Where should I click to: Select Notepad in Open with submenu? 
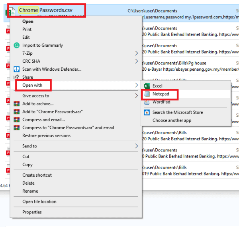pyautogui.click(x=161, y=94)
